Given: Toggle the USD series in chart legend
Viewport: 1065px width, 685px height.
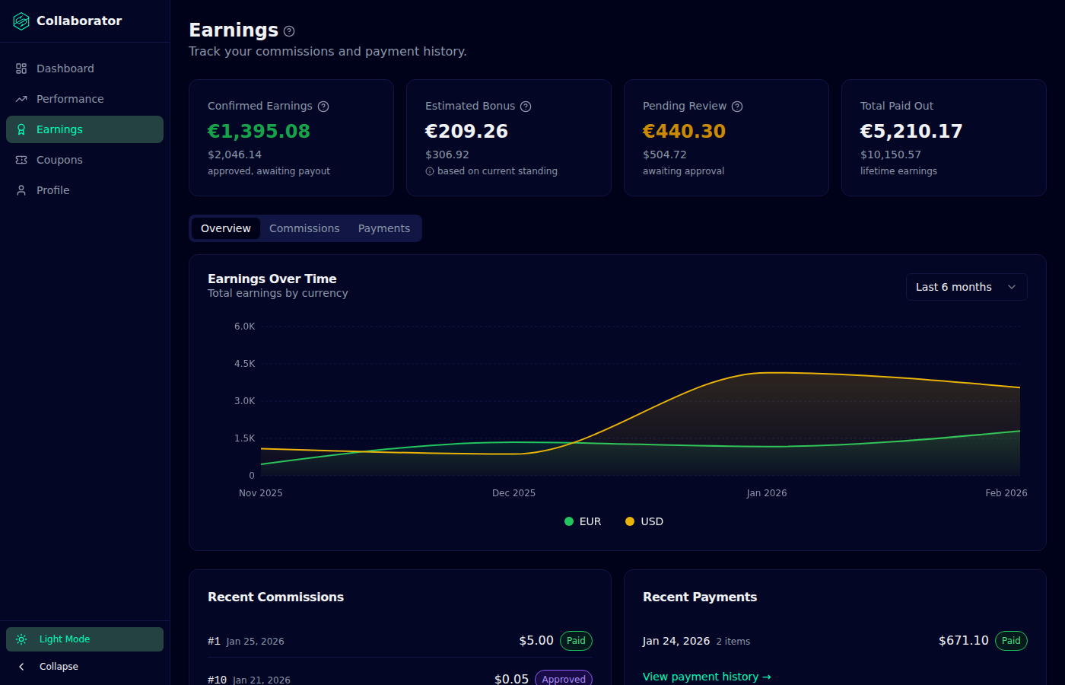Looking at the screenshot, I should pos(644,521).
